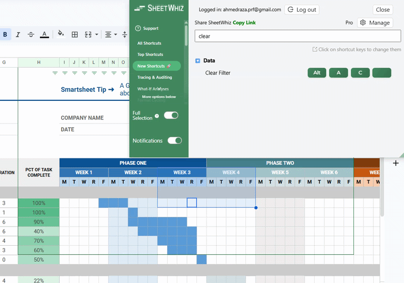Screen dimensions: 404x283
Task: Open the text color tool
Action: coord(44,34)
